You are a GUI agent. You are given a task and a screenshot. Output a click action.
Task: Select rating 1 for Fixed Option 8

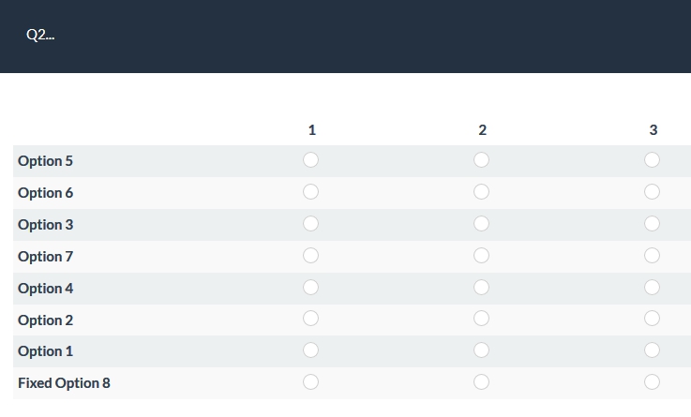point(311,382)
